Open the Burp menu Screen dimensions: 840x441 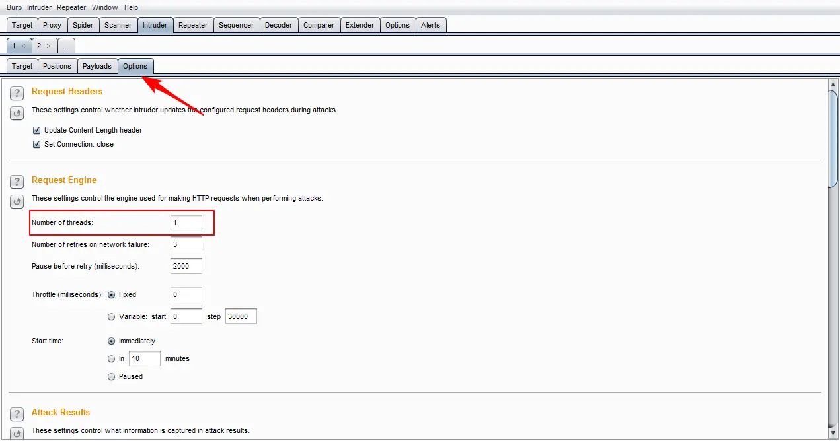coord(14,7)
